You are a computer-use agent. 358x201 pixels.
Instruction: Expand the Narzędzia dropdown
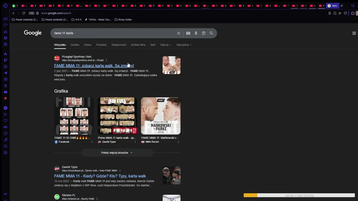[184, 45]
